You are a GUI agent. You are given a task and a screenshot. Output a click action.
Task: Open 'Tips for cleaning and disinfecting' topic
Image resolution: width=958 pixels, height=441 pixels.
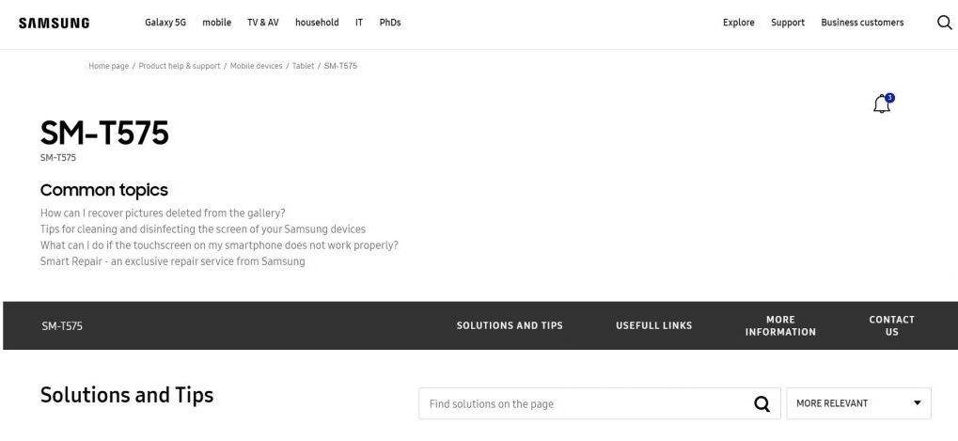coord(203,229)
